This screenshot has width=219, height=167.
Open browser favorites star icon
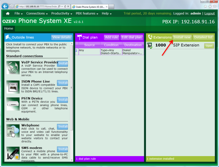[x=210, y=7]
